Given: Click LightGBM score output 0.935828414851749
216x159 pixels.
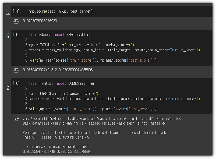Looking at the screenshot, I should click(39, 151).
